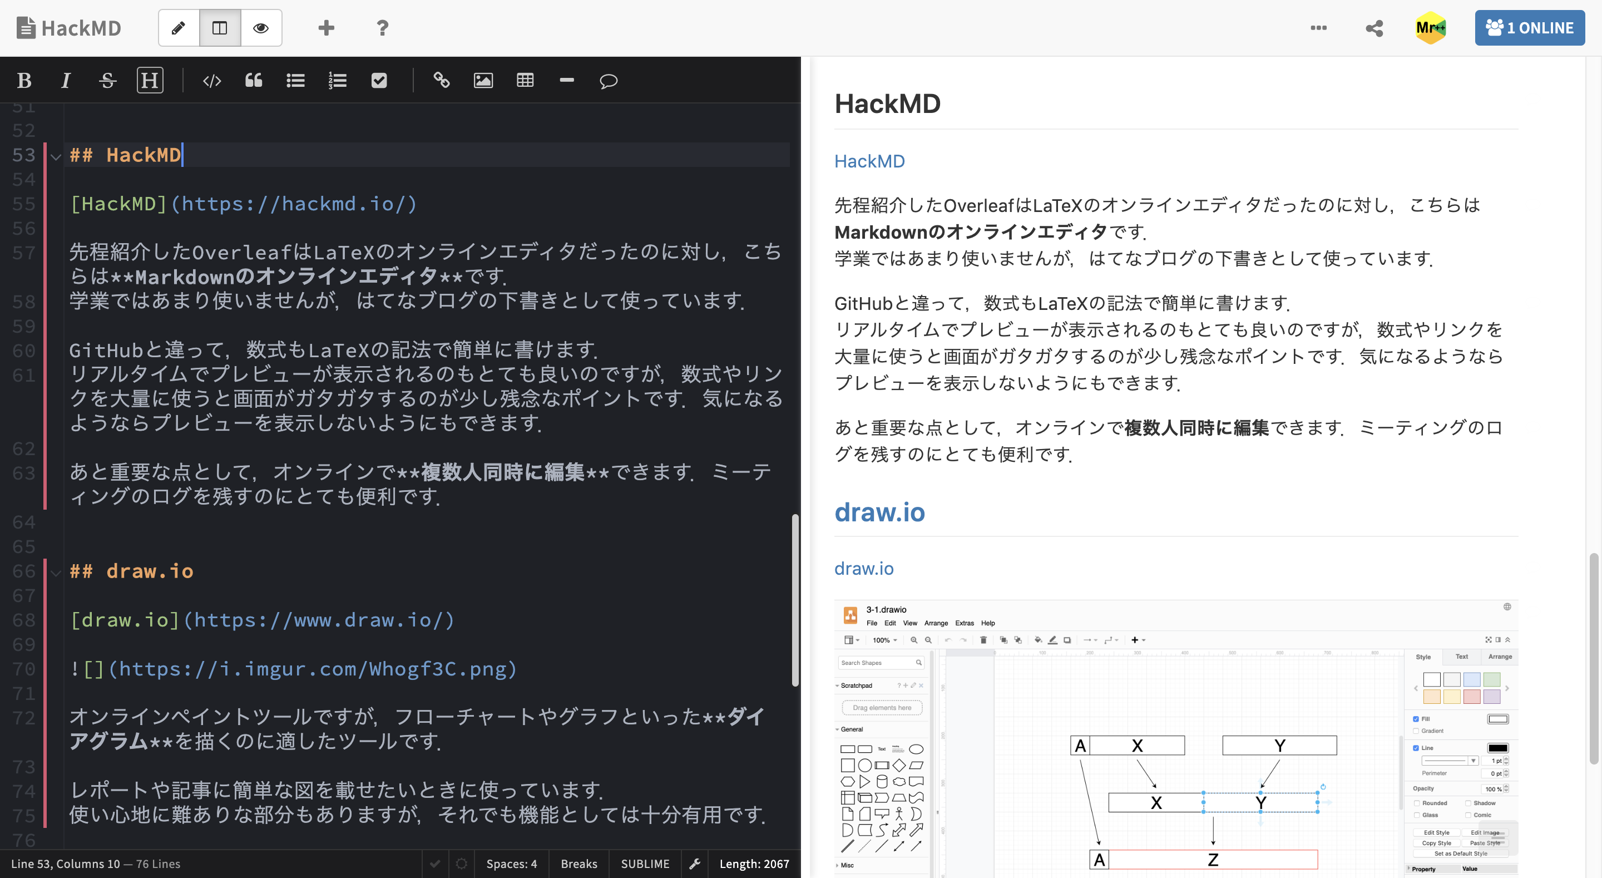
Task: Collapse the draw.io heading fold arrow
Action: coord(56,573)
